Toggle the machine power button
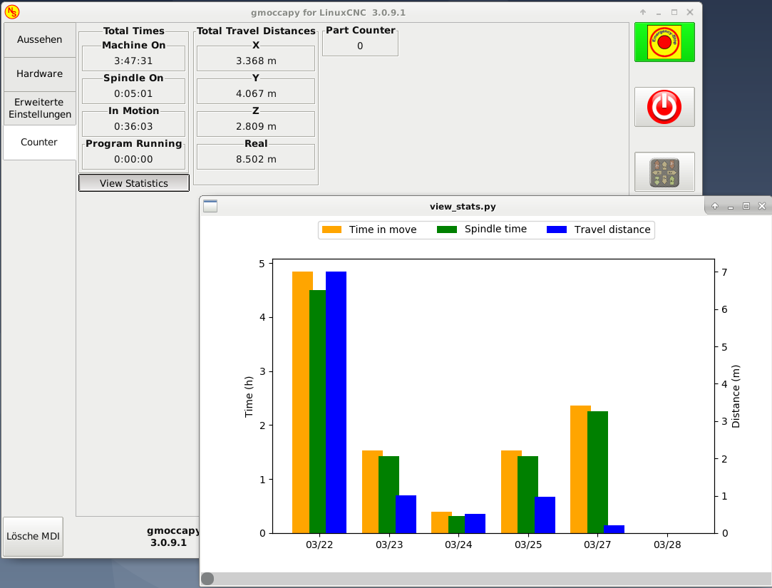This screenshot has width=772, height=588. click(x=664, y=107)
